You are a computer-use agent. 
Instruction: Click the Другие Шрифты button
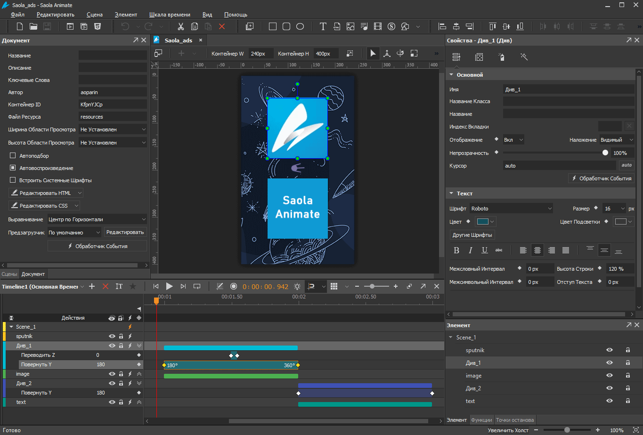472,235
